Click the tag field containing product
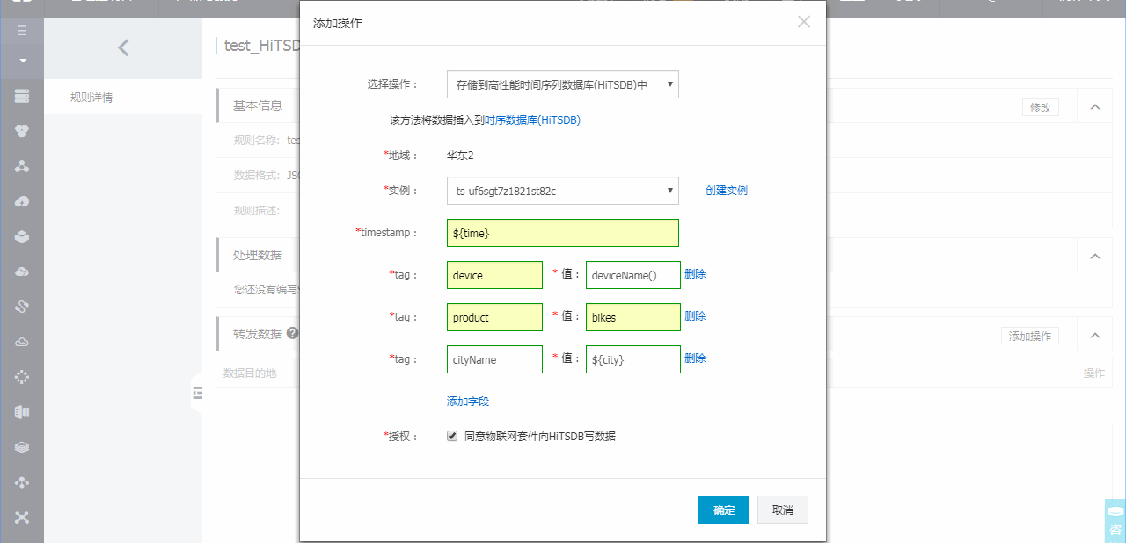This screenshot has width=1126, height=543. click(x=494, y=317)
